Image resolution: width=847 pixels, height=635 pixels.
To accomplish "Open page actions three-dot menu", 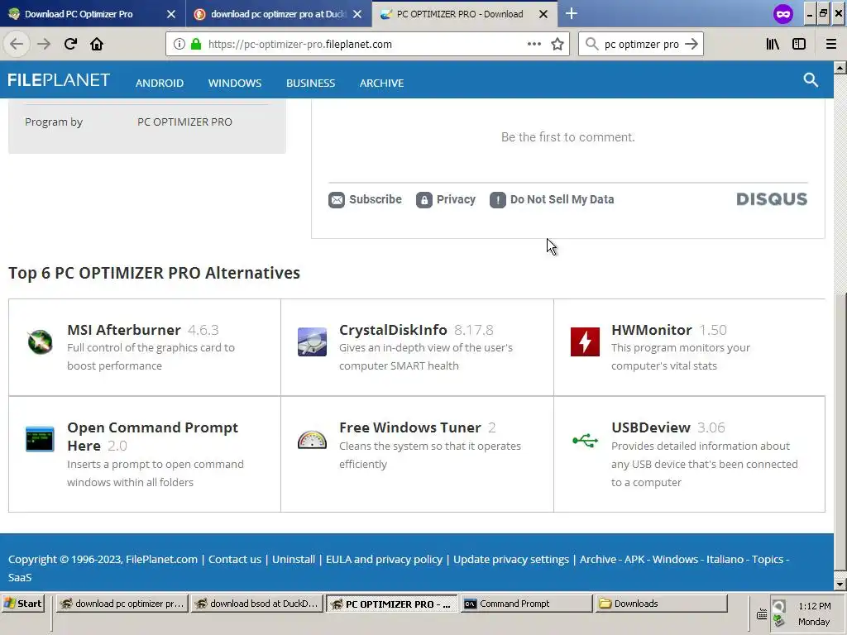I will click(534, 44).
